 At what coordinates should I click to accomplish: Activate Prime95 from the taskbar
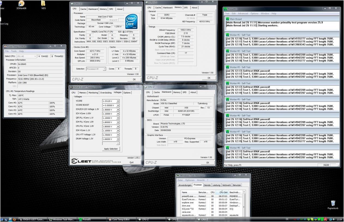[x=91, y=220]
